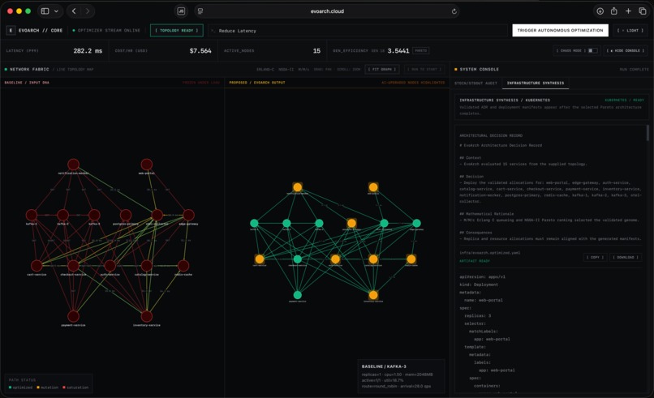Select proposed orange postgres-primary node

(351, 224)
